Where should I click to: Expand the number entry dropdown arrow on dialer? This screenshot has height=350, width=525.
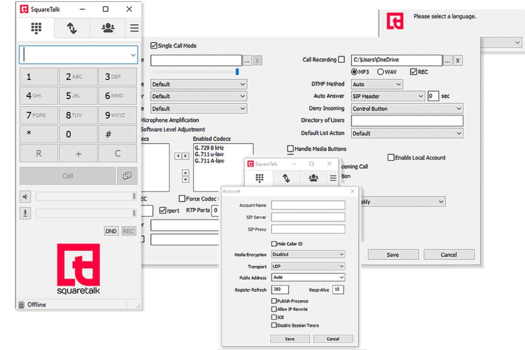[133, 55]
